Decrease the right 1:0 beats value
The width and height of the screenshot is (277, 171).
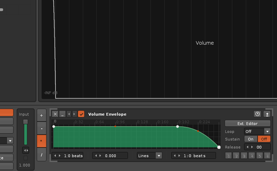pyautogui.click(x=175, y=156)
